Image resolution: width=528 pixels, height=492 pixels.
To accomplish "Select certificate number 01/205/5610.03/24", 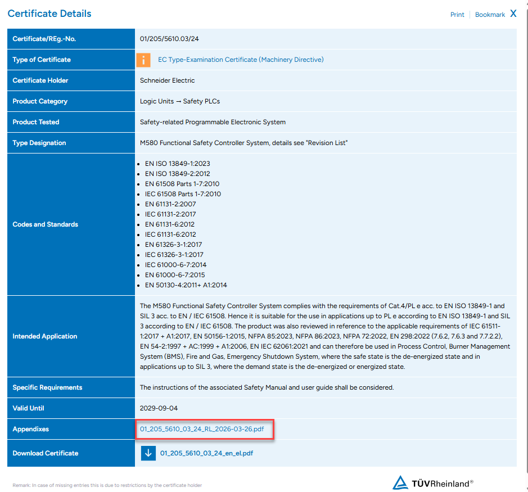I will tap(169, 39).
